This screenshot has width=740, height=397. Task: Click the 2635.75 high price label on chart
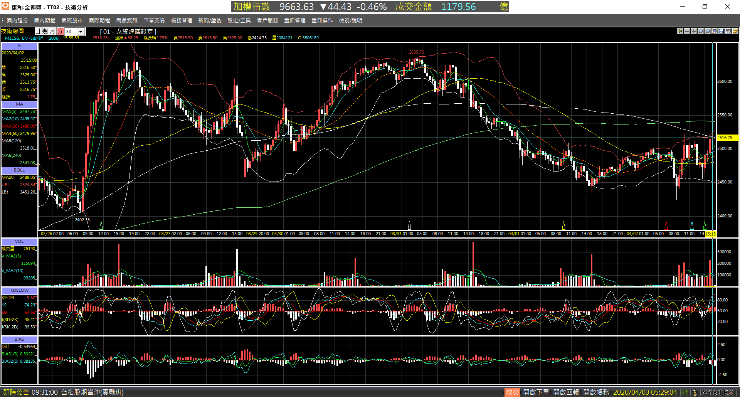click(x=416, y=52)
